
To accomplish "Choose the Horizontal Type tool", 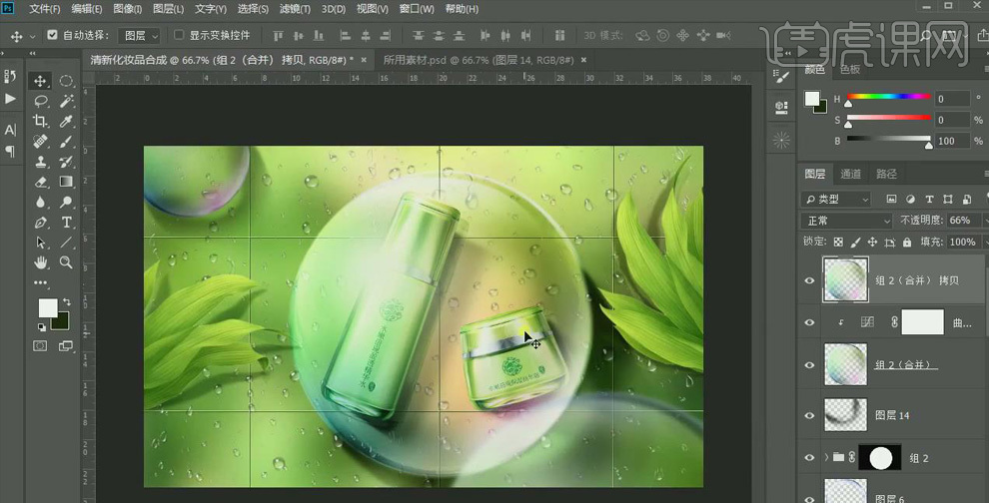I will (x=66, y=222).
